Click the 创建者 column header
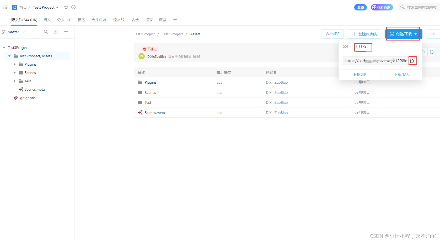440x241 pixels. point(271,72)
